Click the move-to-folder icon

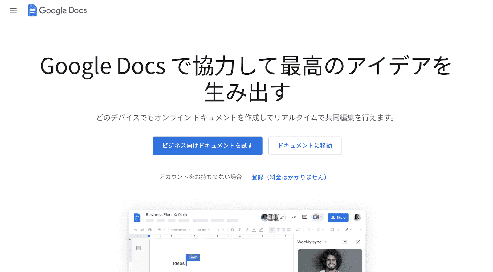click(x=180, y=215)
